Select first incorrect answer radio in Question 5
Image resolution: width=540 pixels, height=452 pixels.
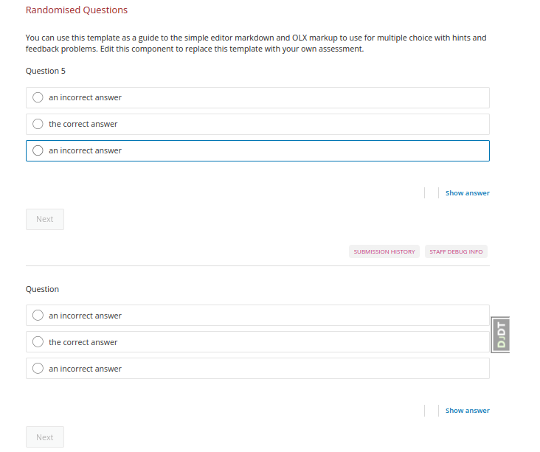point(38,97)
